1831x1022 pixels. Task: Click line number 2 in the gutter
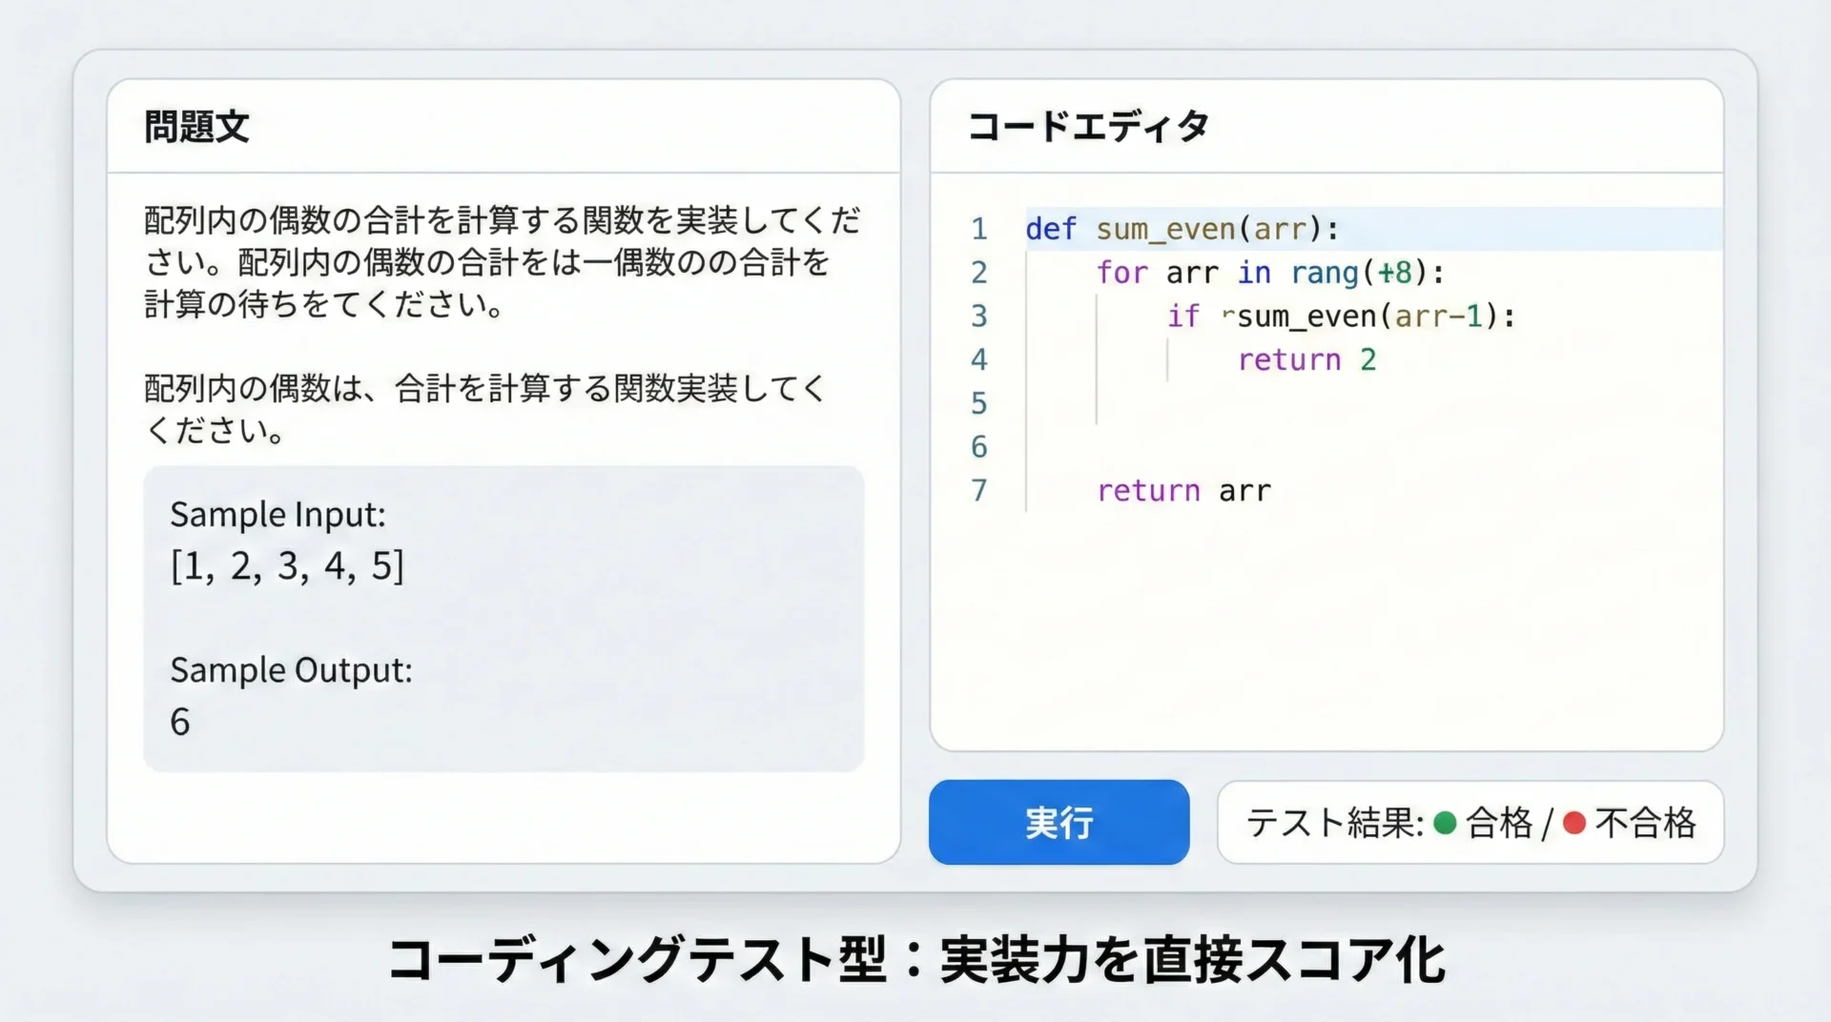[x=979, y=273]
